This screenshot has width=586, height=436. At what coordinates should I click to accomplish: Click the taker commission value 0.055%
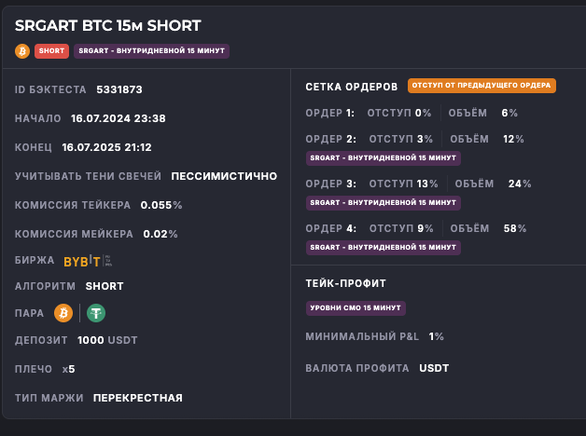point(161,204)
